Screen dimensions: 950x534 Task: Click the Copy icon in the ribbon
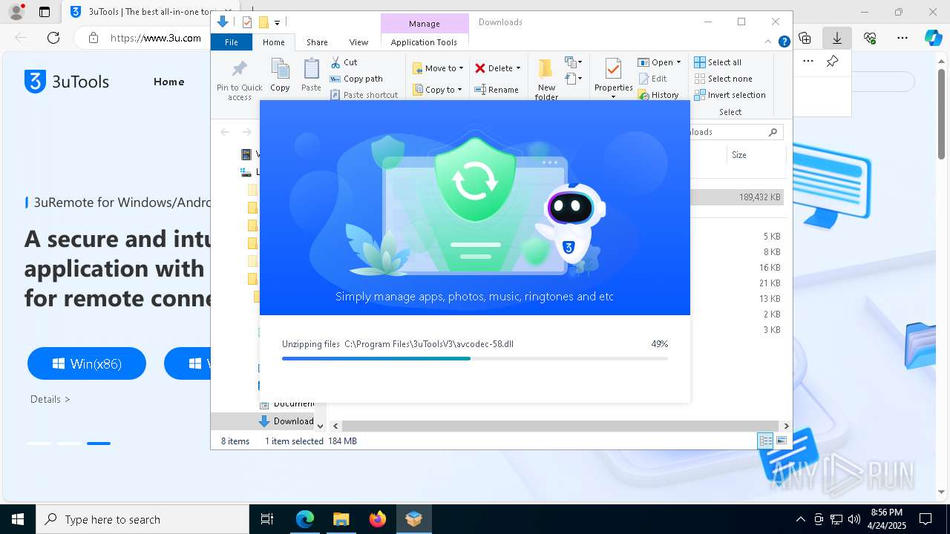[x=280, y=75]
